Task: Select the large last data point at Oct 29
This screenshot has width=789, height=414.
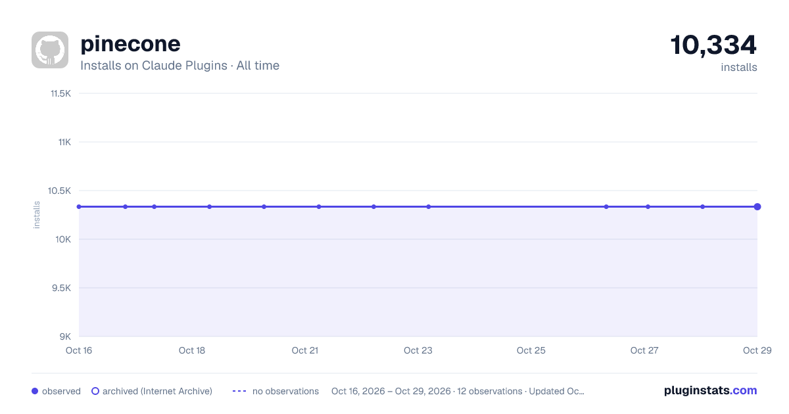Action: [x=757, y=206]
